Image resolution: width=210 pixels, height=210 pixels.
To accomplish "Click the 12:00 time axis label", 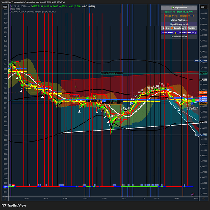I will pyautogui.click(x=65, y=199).
